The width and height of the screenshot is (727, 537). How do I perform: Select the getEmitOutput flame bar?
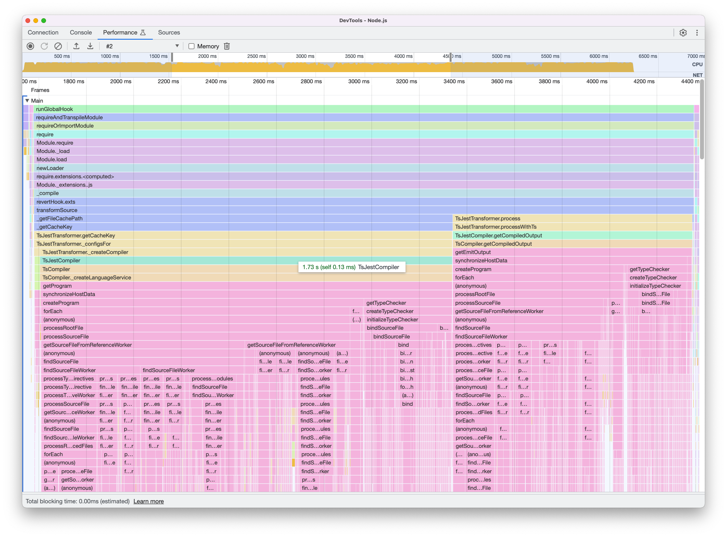tap(572, 252)
